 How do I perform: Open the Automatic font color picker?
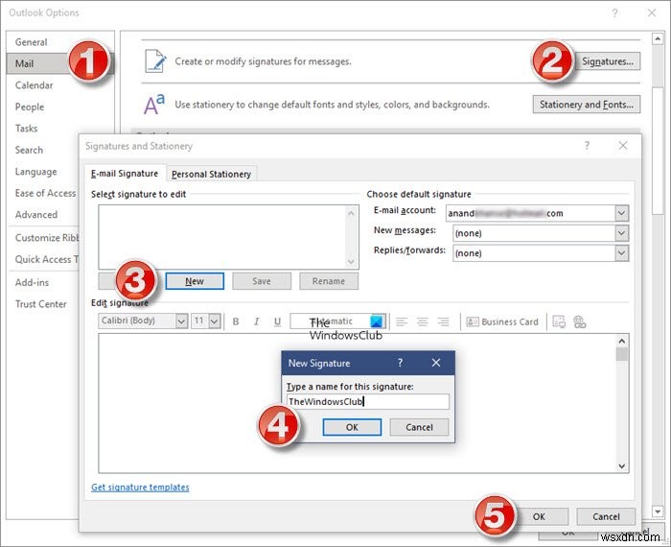tap(338, 321)
